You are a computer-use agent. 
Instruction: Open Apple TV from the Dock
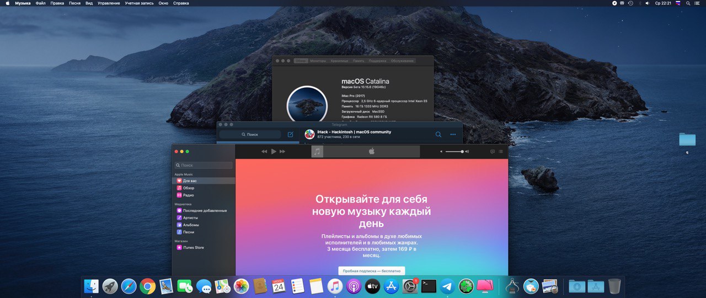pyautogui.click(x=372, y=286)
